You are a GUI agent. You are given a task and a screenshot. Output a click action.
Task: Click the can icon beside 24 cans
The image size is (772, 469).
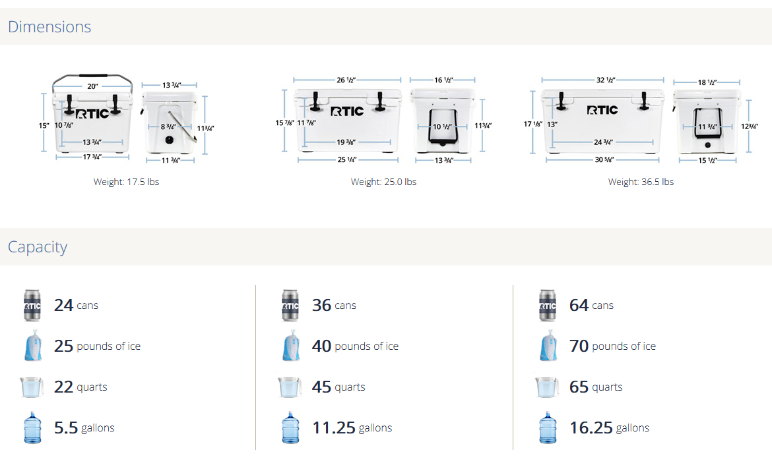coord(32,305)
